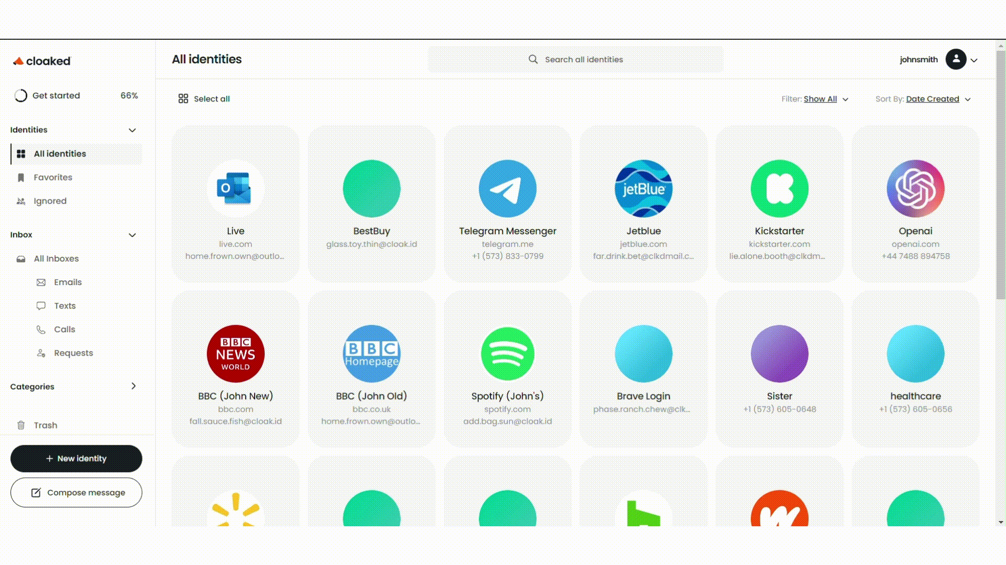Image resolution: width=1006 pixels, height=565 pixels.
Task: Click the Texts speech bubble icon
Action: pyautogui.click(x=41, y=306)
